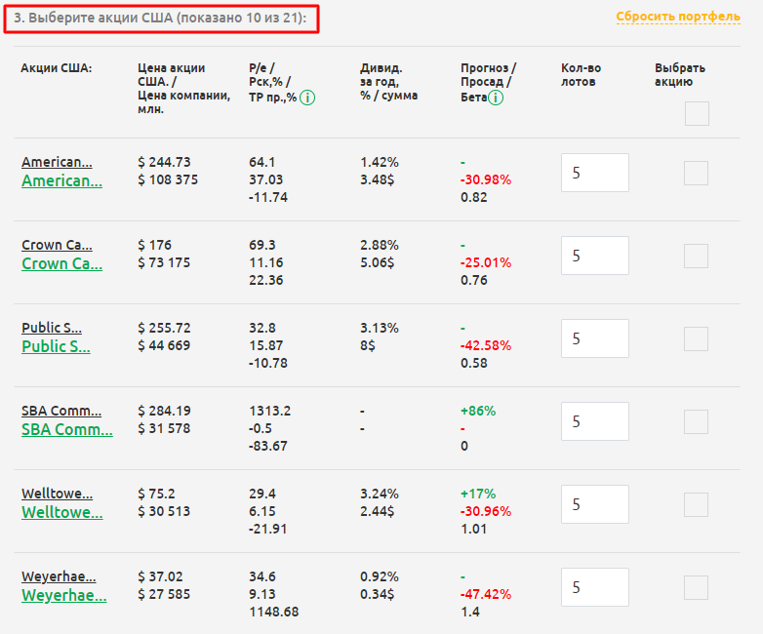Click info icon next to Бета column header
763x634 pixels.
click(496, 98)
